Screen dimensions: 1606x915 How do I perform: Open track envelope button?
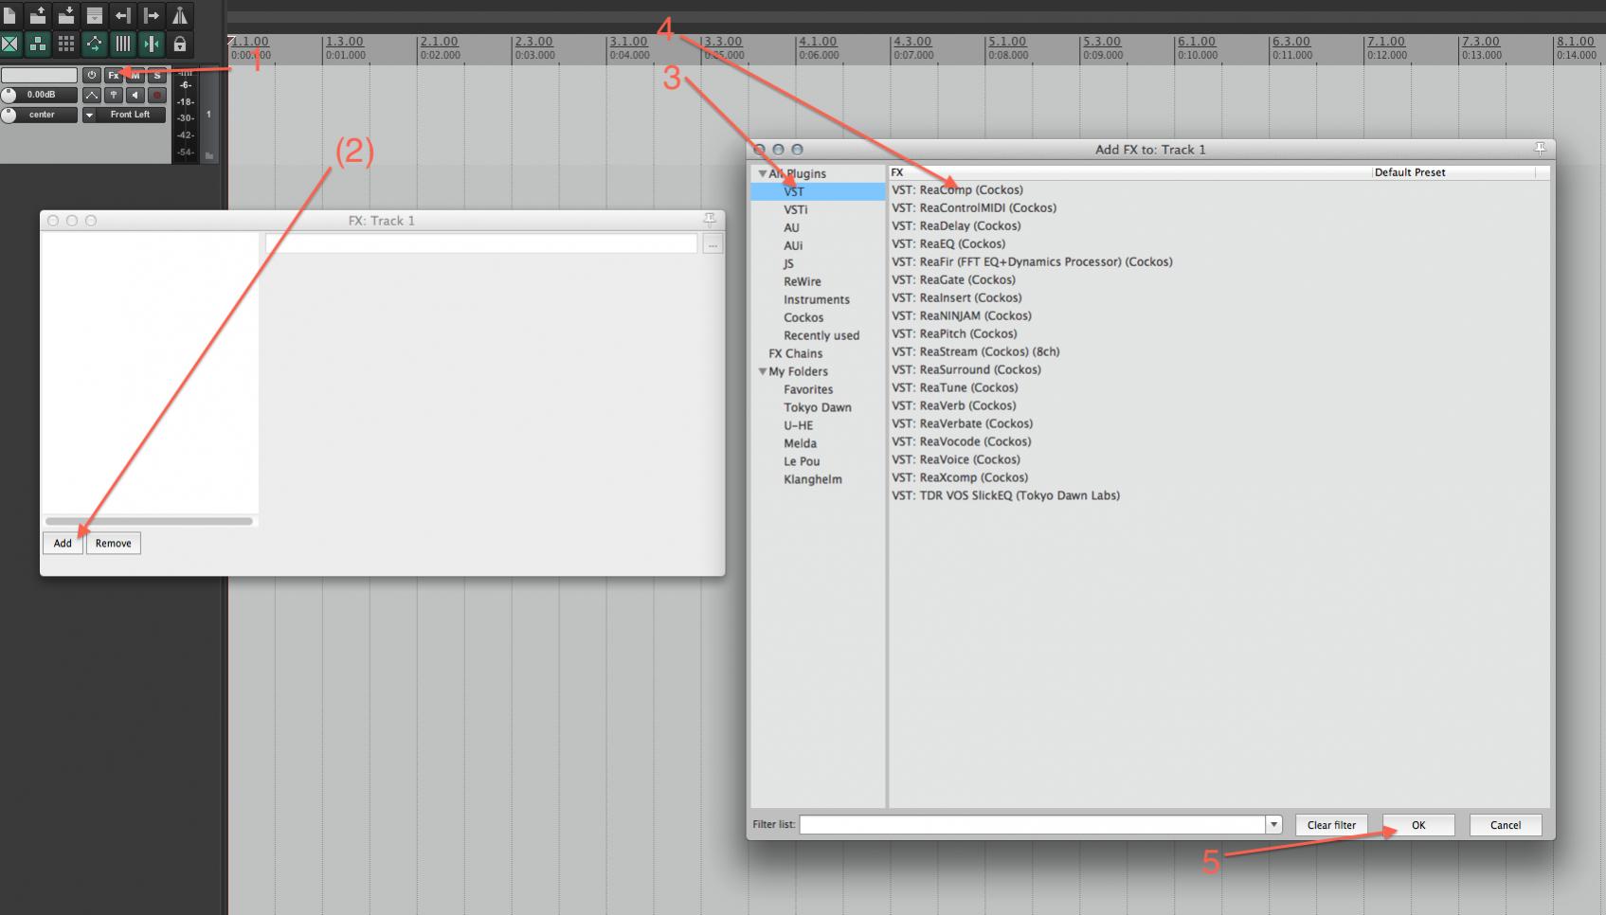pyautogui.click(x=92, y=95)
